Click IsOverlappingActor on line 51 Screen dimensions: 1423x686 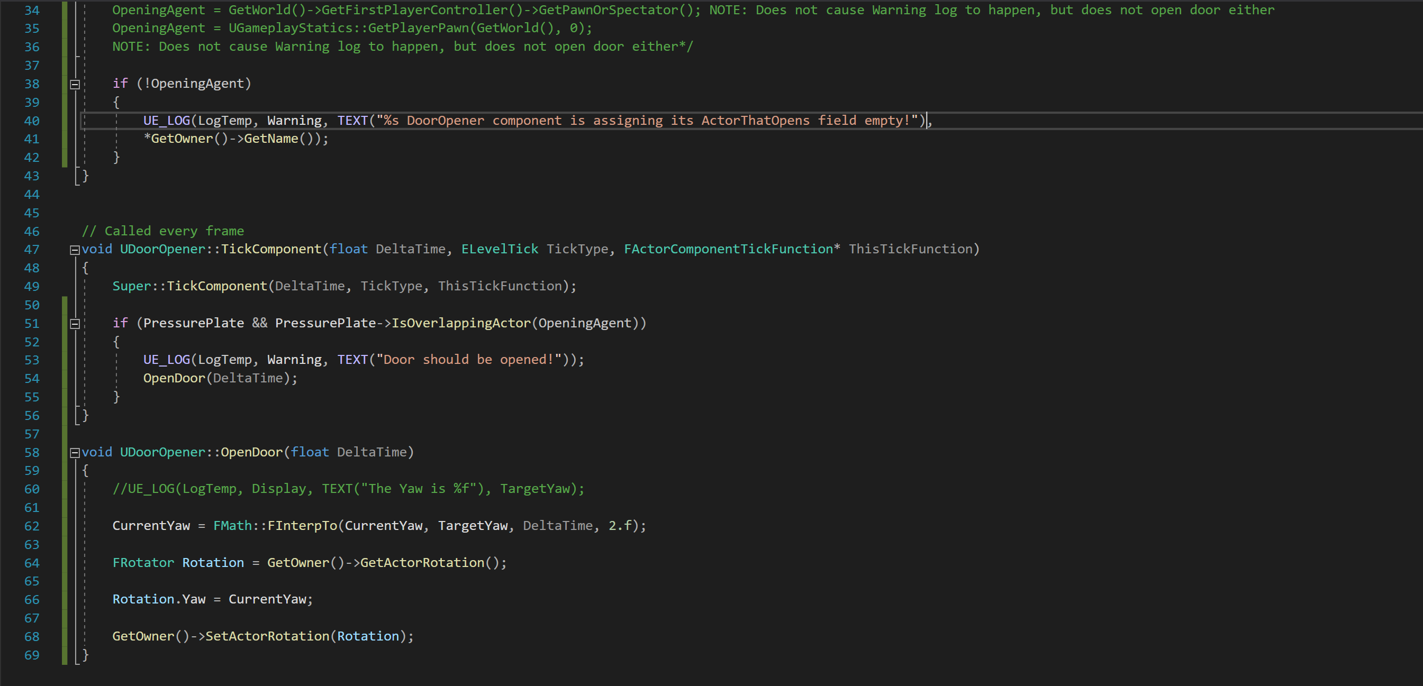point(461,323)
